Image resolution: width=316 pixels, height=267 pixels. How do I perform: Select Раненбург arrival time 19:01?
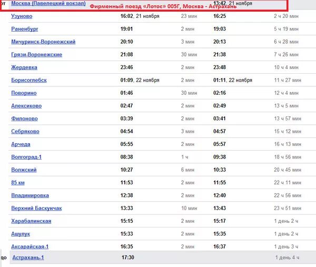pyautogui.click(x=126, y=29)
